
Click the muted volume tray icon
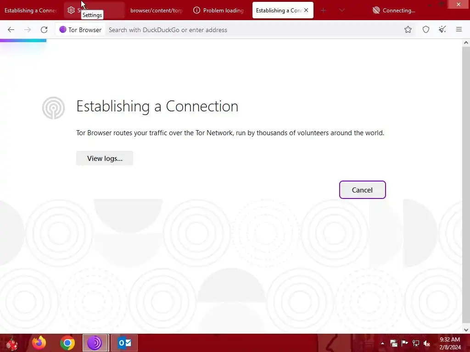(426, 343)
